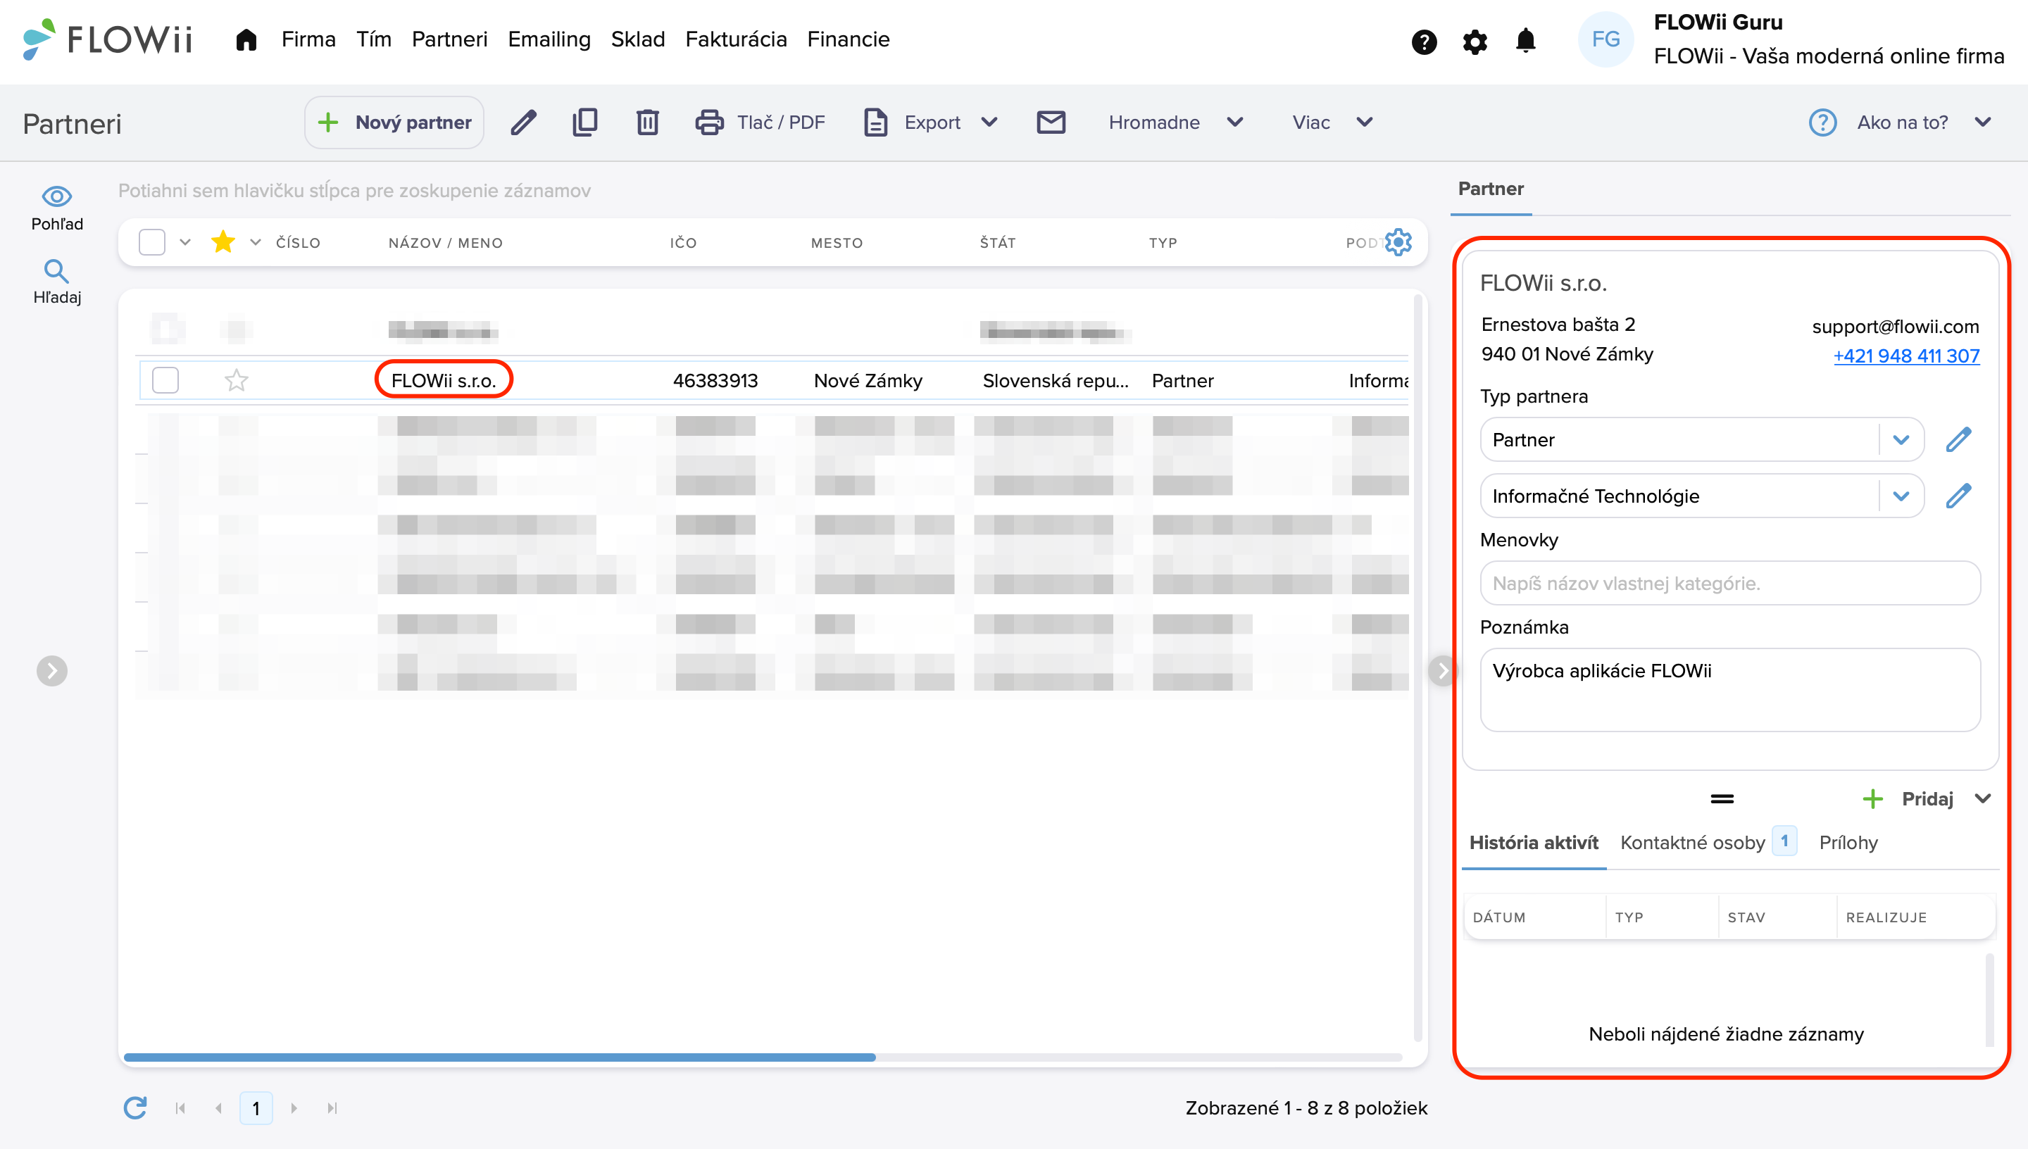Toggle the favorites filter star in the header
Viewport: 2028px width, 1149px height.
pos(223,241)
